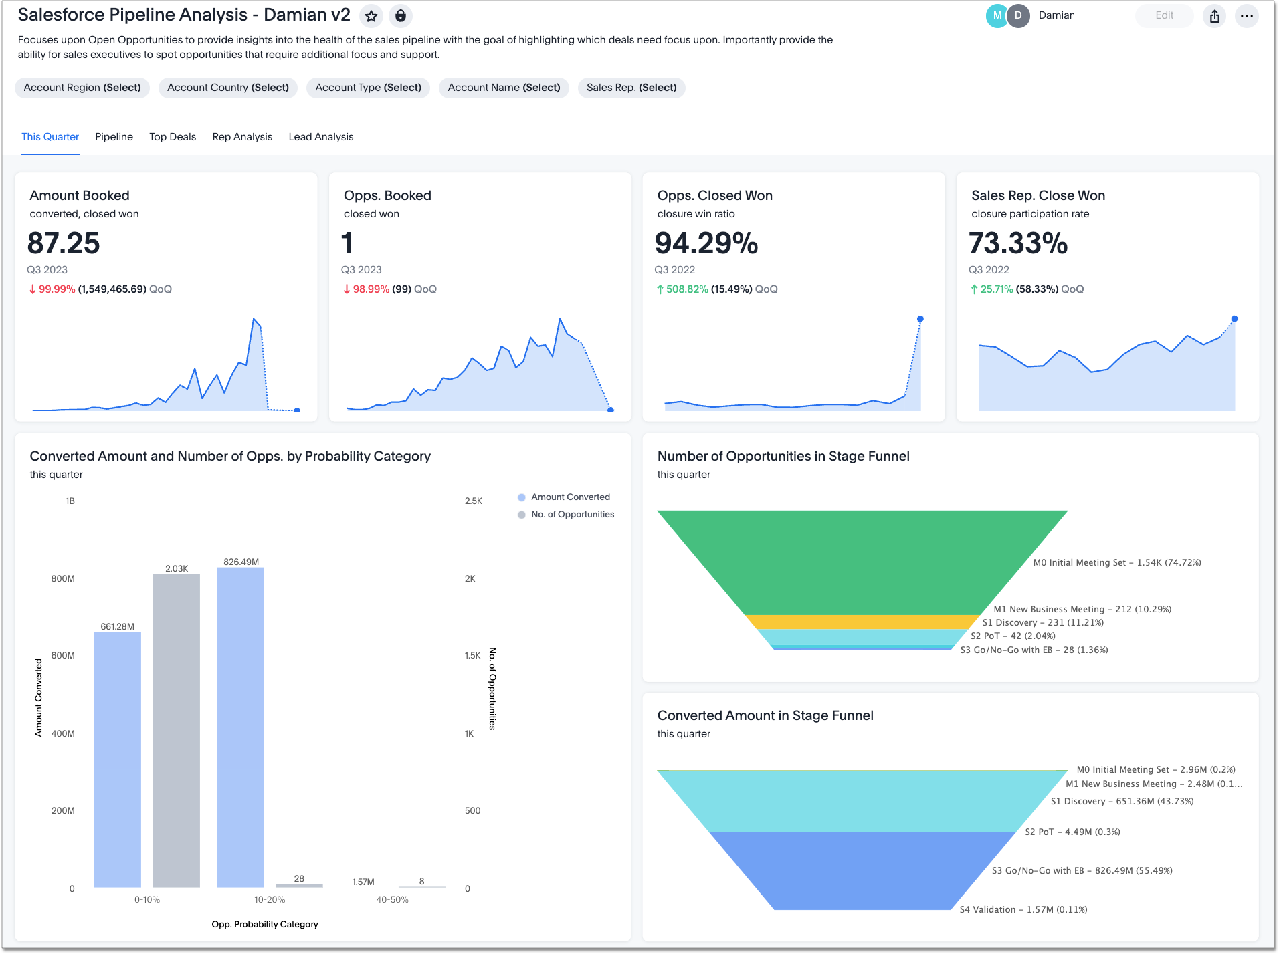
Task: Click the M user avatar
Action: 997,16
